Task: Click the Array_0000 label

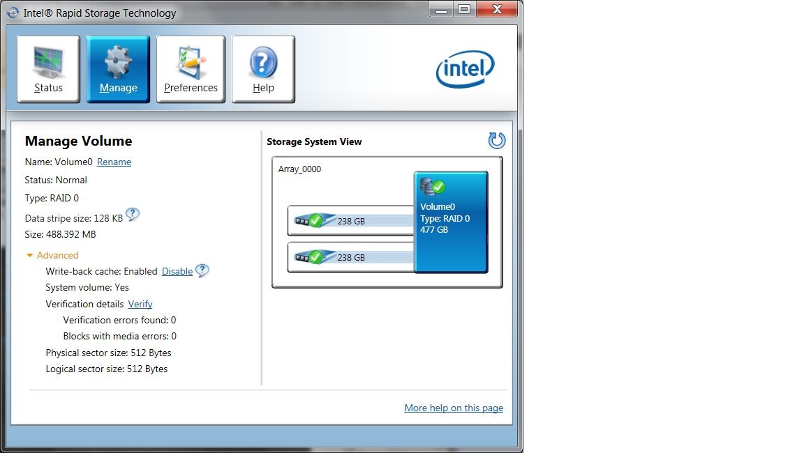Action: point(299,169)
